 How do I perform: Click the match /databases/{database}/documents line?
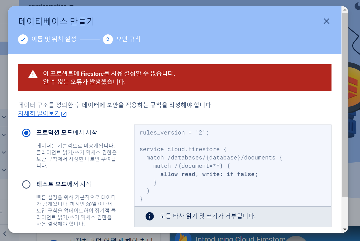tap(214, 158)
